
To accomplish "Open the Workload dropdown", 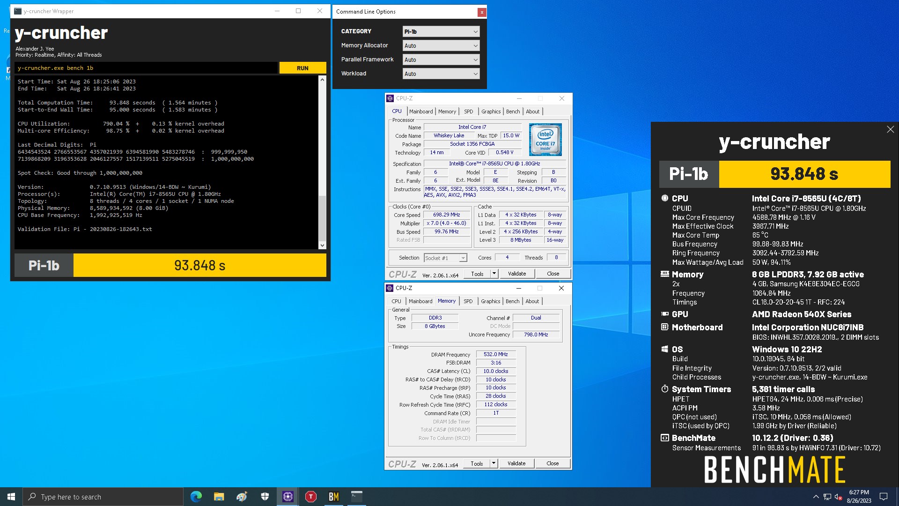I will [441, 74].
